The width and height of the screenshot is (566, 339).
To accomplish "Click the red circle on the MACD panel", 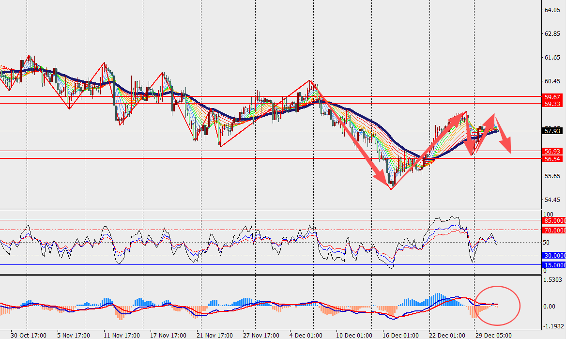I will pos(498,306).
